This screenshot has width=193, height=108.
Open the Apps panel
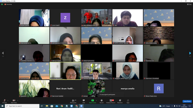pyautogui.click(x=128, y=101)
